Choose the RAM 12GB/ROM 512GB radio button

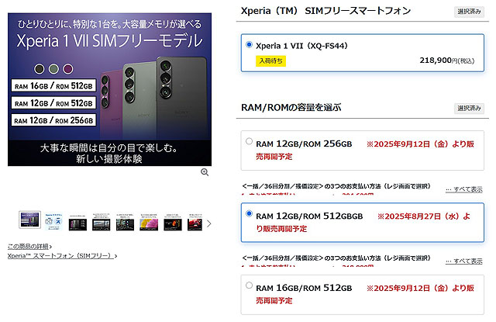[248, 213]
